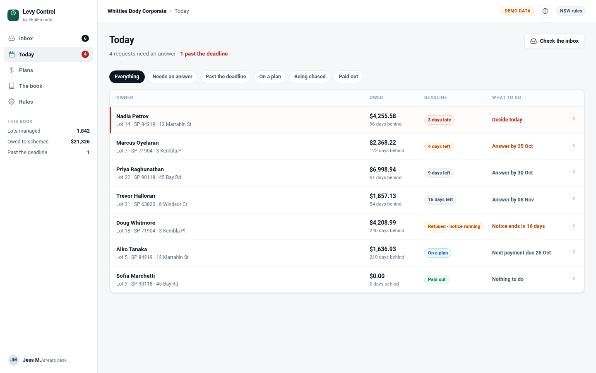596x373 pixels.
Task: Expand Sofia Marchetti row chevron
Action: [x=574, y=279]
